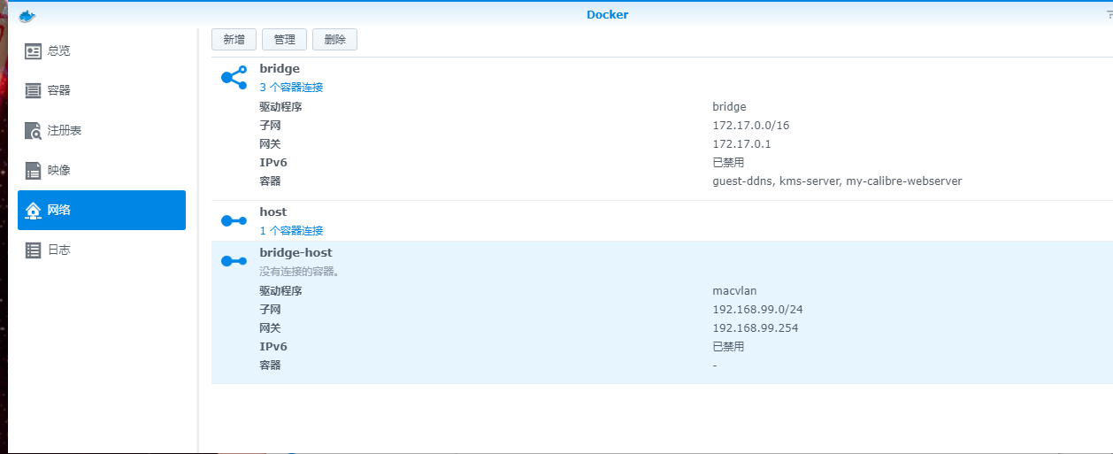Viewport: 1113px width, 454px height.
Task: Click bridge gateway value 172.17.0.1
Action: pos(741,144)
